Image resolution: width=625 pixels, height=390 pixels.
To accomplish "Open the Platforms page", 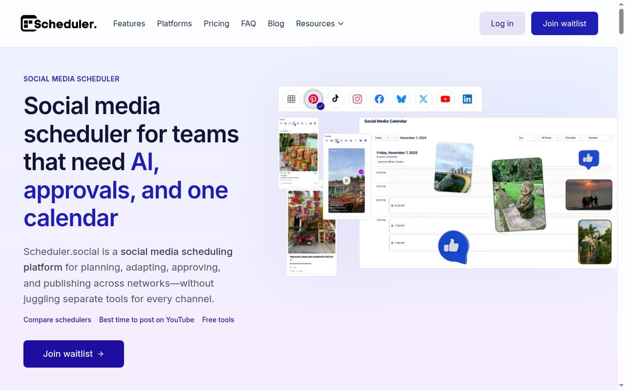I will pos(174,23).
